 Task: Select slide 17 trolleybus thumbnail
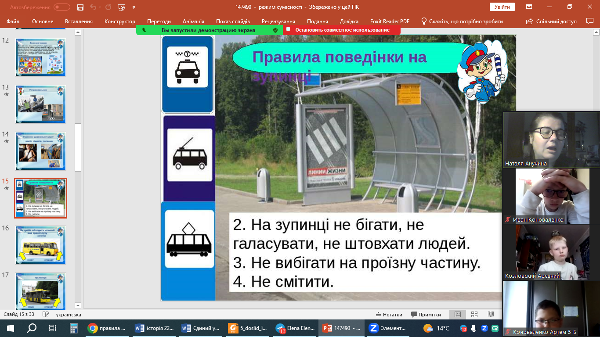pos(40,291)
